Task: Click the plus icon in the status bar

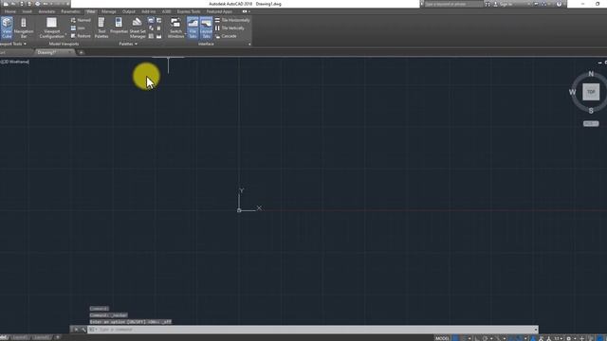Action: point(581,338)
